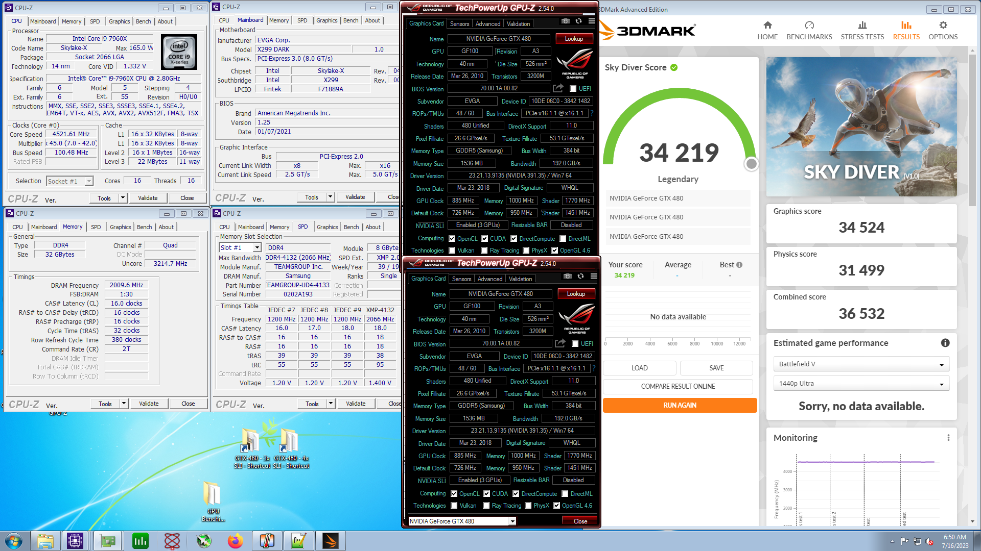Click refresh icon in top GPU-Z window
Screen dimensions: 981x551
578,21
